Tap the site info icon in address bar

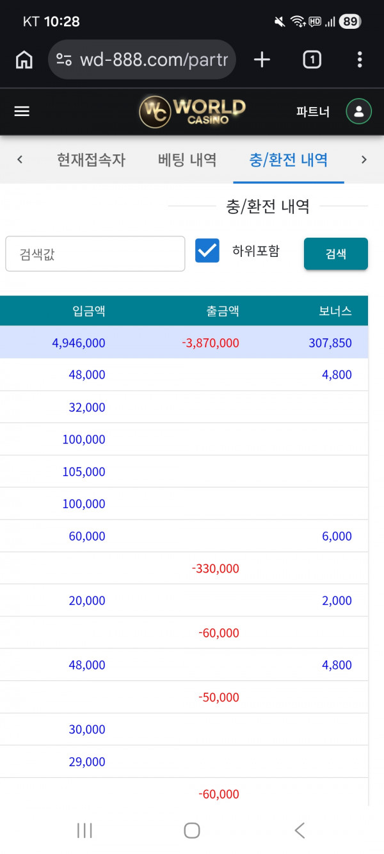coord(64,60)
